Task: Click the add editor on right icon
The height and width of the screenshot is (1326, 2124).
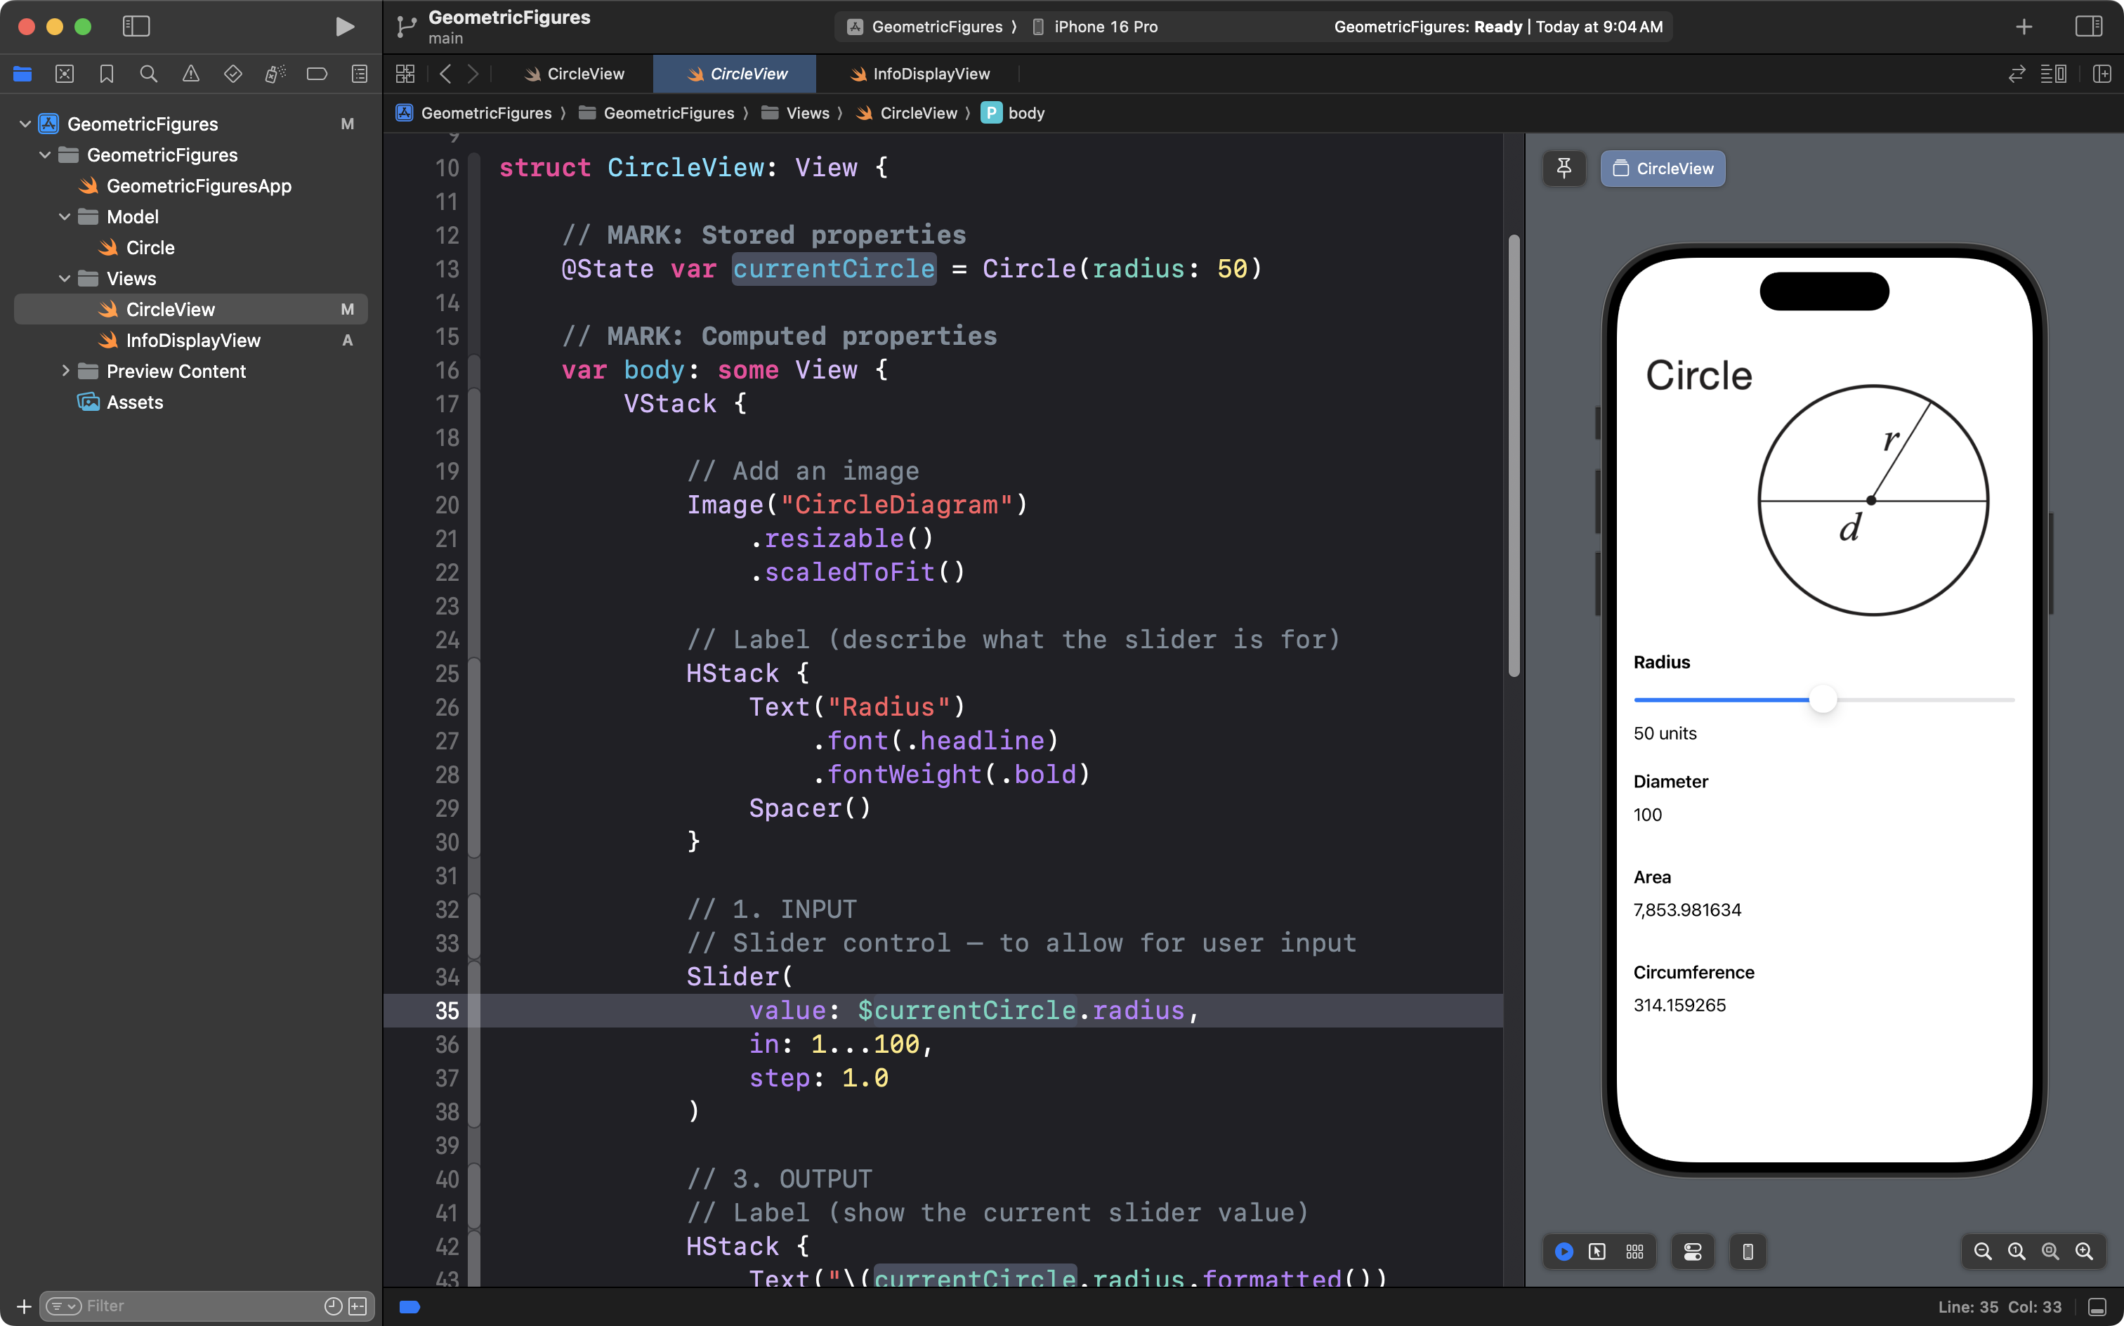Action: coord(2102,74)
